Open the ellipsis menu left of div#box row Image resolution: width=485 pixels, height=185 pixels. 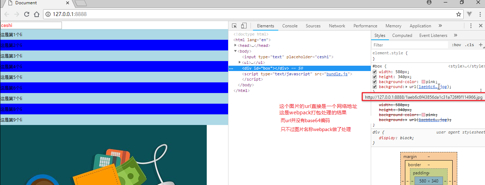click(x=231, y=68)
